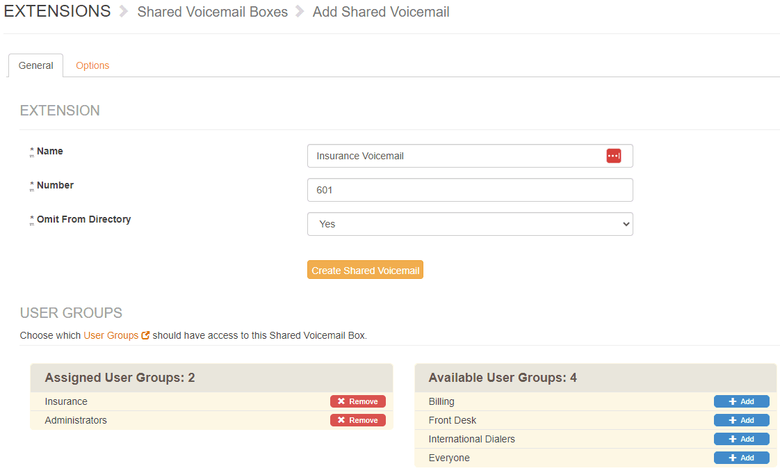Viewport: 780px width, 473px height.
Task: Add the Front Desk user group
Action: tap(741, 420)
